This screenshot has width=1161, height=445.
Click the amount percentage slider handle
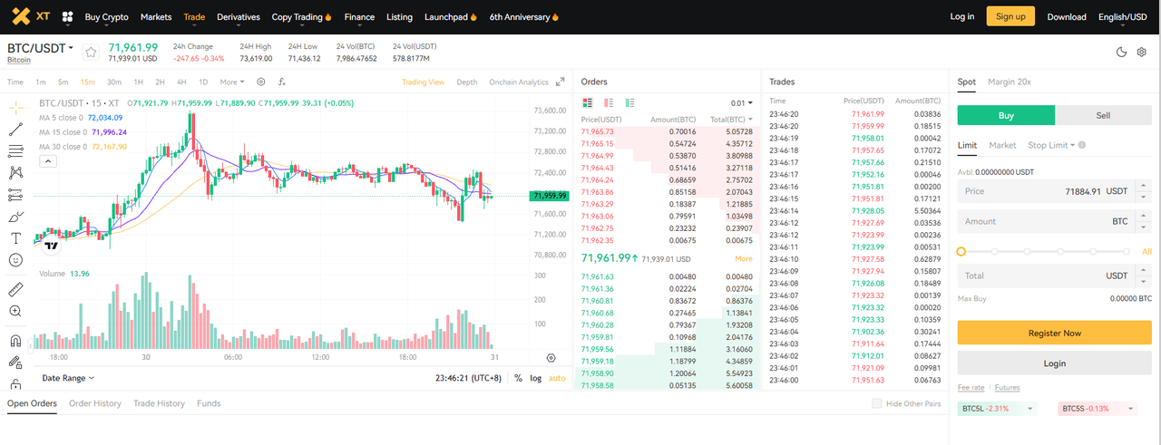click(961, 251)
